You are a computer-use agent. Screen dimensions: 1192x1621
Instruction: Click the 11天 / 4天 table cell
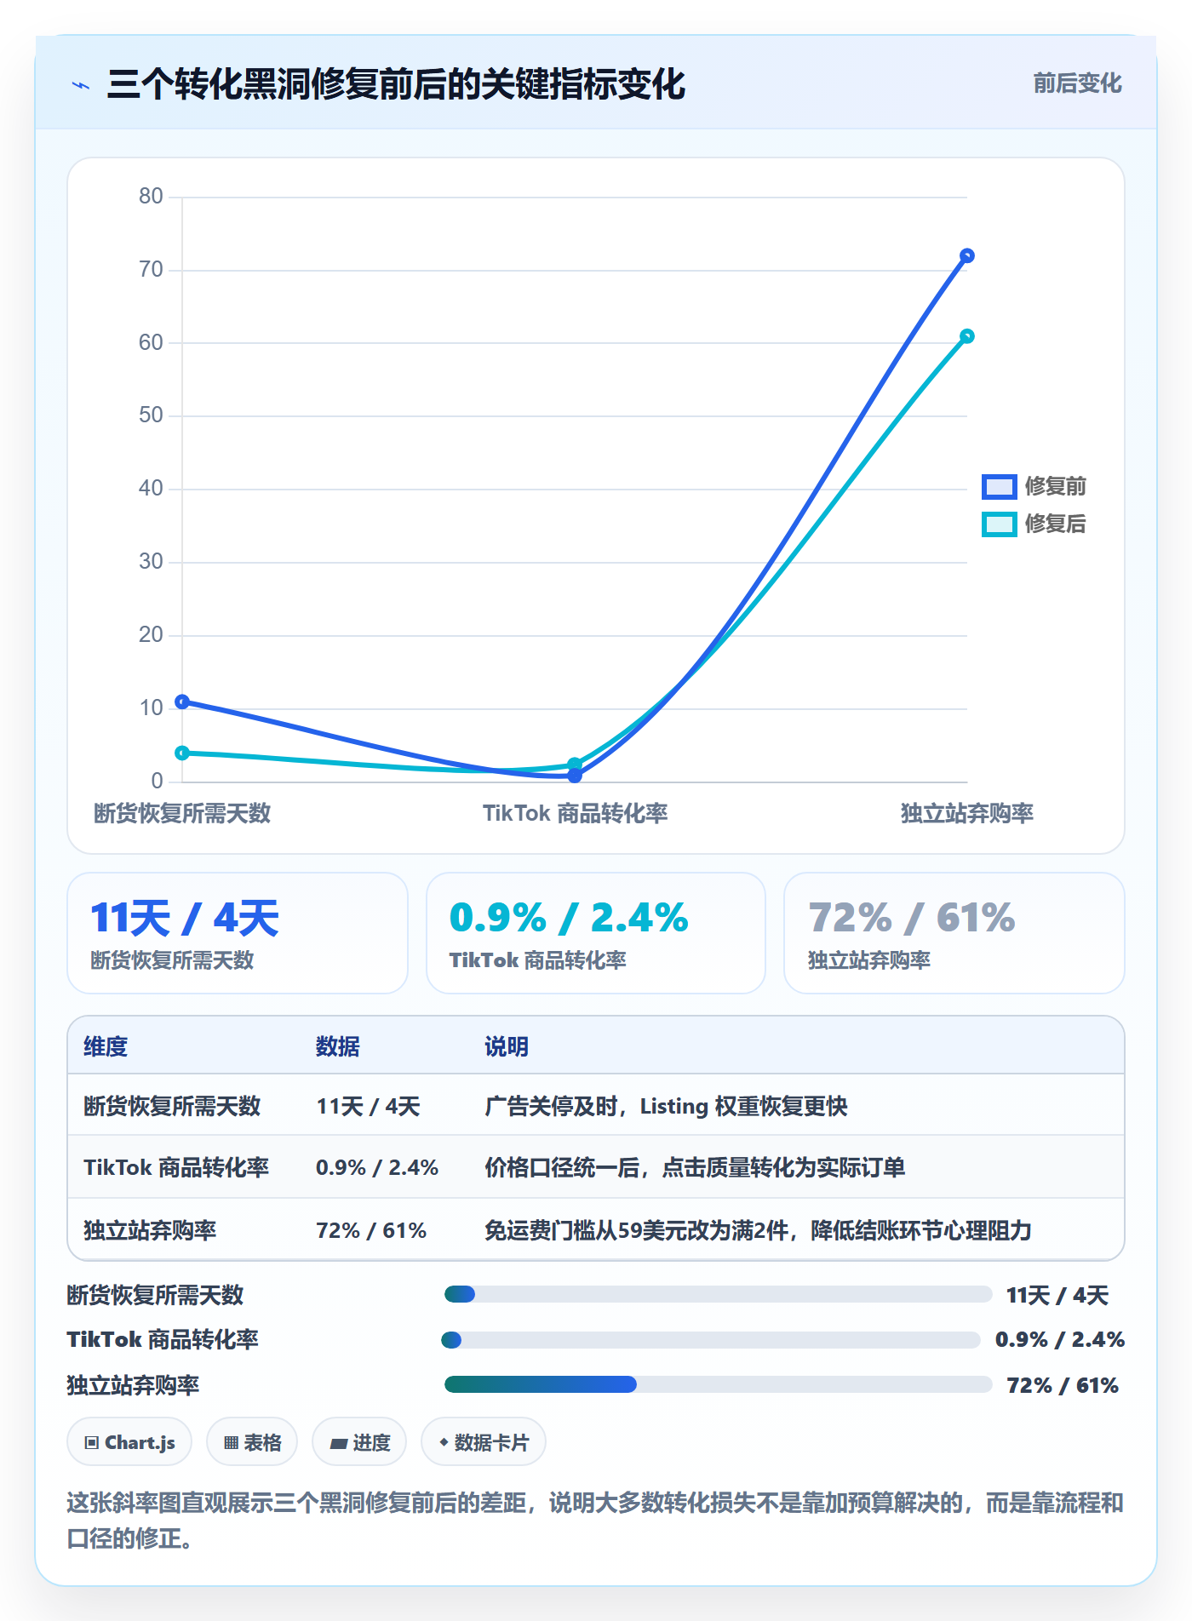click(368, 1106)
